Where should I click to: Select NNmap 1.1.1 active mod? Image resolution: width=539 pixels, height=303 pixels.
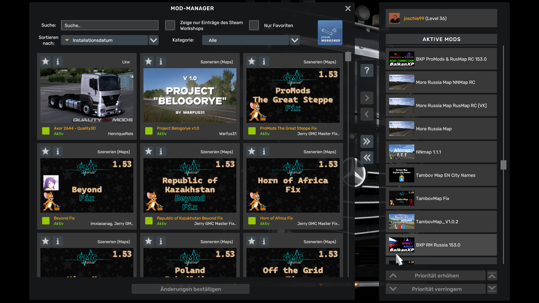441,152
